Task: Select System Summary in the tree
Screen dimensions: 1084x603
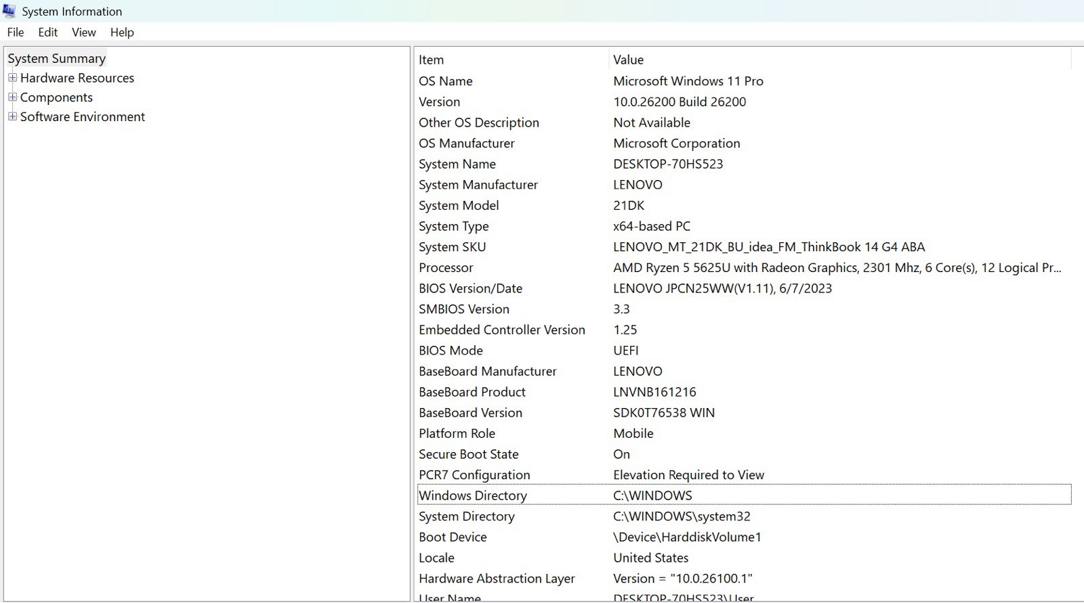Action: (x=57, y=58)
